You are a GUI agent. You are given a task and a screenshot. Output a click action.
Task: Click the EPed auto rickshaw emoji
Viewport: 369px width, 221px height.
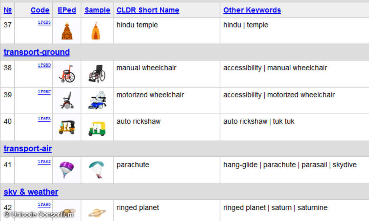tap(67, 127)
